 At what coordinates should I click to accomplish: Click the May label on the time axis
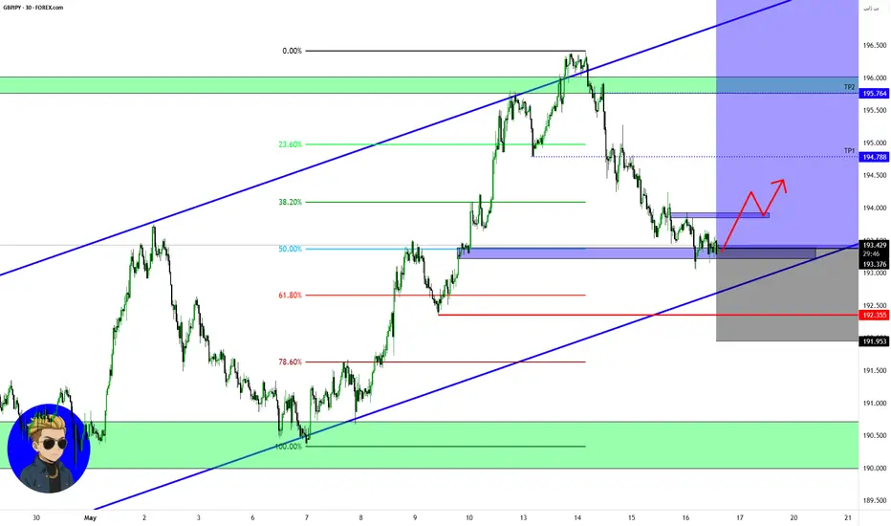click(91, 518)
